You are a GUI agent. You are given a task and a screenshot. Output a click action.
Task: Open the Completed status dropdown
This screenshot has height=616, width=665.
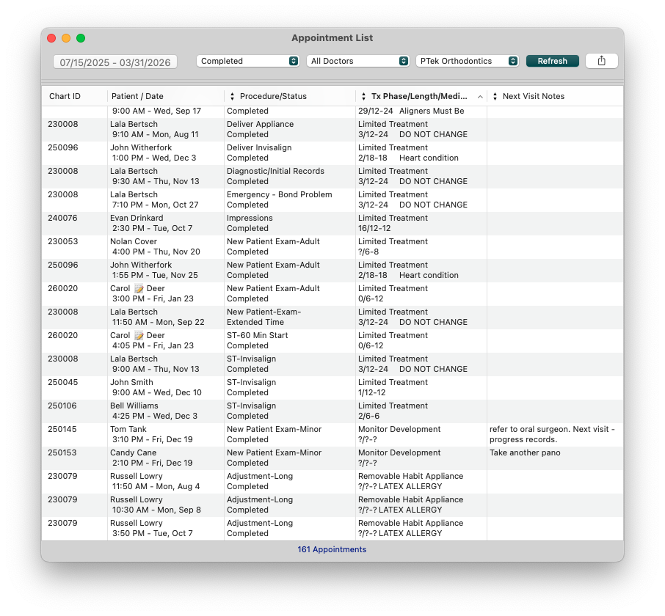coord(248,61)
